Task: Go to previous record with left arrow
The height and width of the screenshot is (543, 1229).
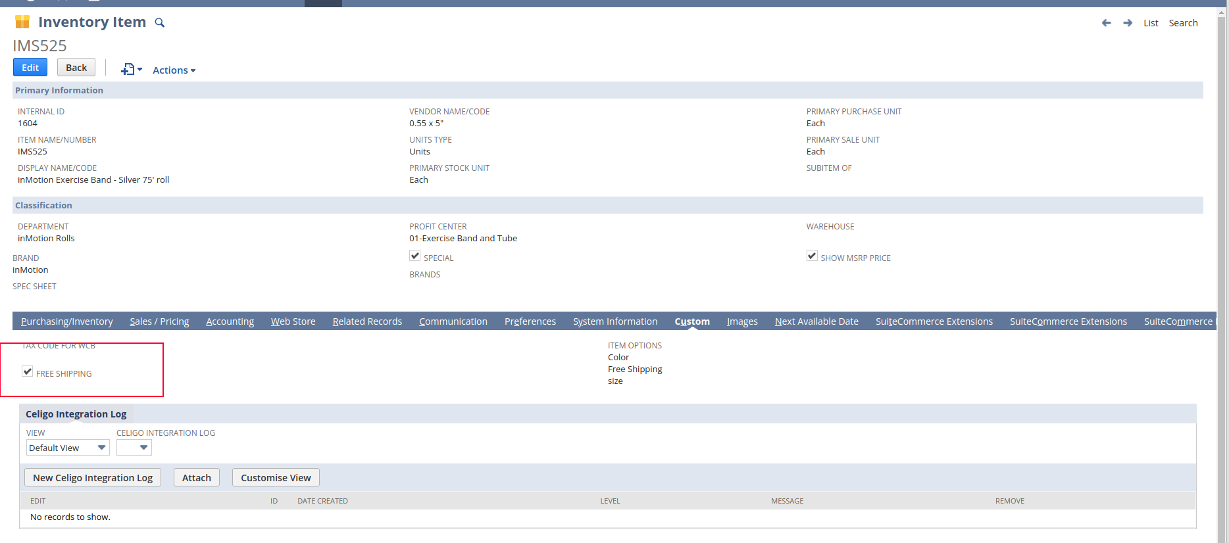Action: (x=1106, y=23)
